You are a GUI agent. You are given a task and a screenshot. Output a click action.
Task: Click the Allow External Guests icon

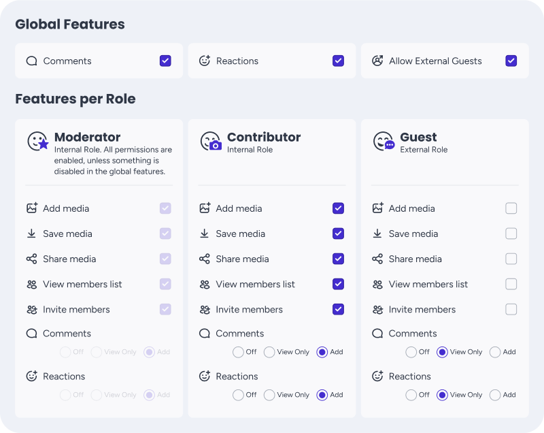[x=376, y=61]
